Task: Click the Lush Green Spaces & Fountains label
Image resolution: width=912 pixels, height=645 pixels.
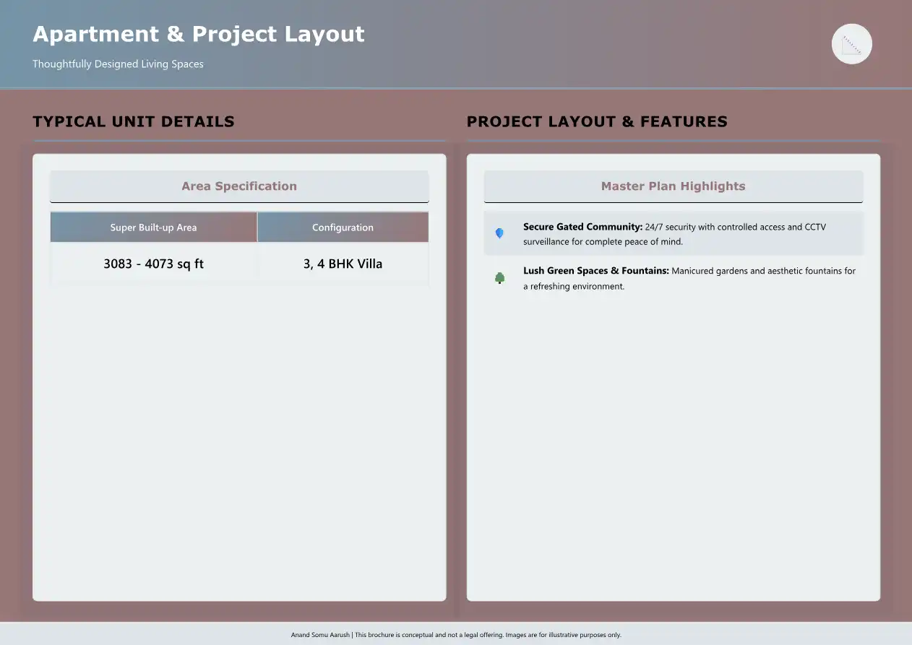Action: tap(595, 271)
